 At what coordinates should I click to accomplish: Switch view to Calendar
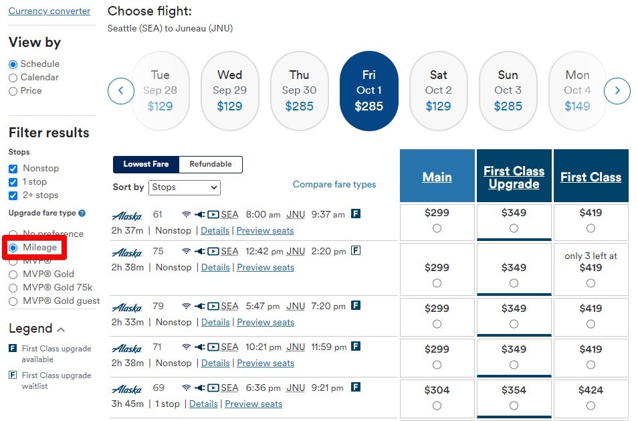point(14,76)
